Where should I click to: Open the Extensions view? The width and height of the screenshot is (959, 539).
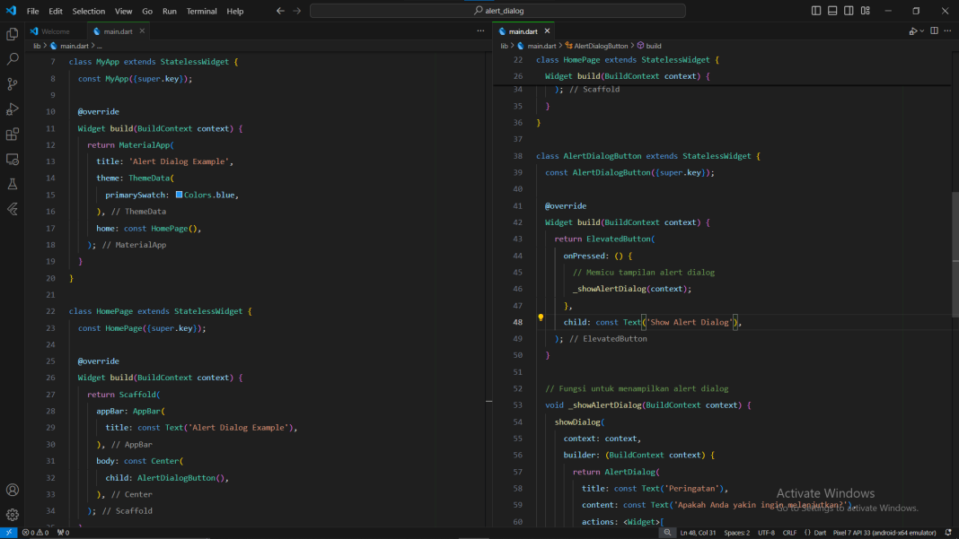click(12, 135)
